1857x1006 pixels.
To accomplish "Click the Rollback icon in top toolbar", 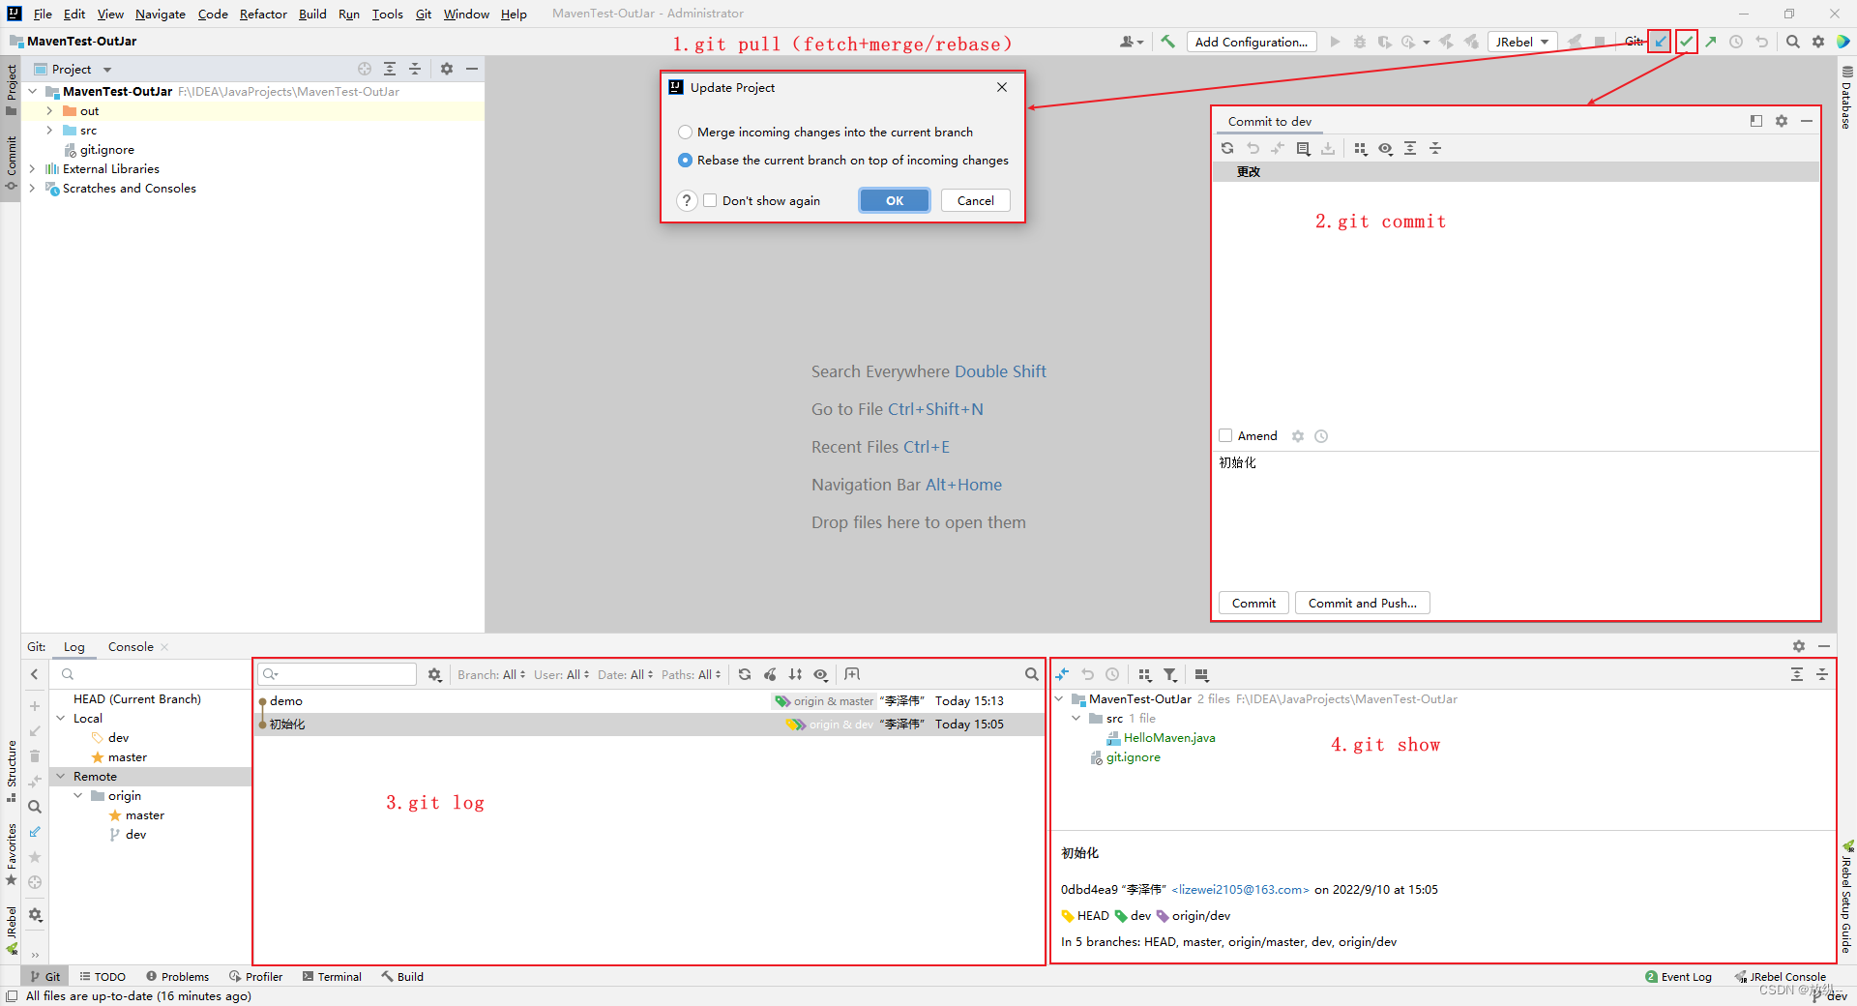I will tap(1762, 42).
